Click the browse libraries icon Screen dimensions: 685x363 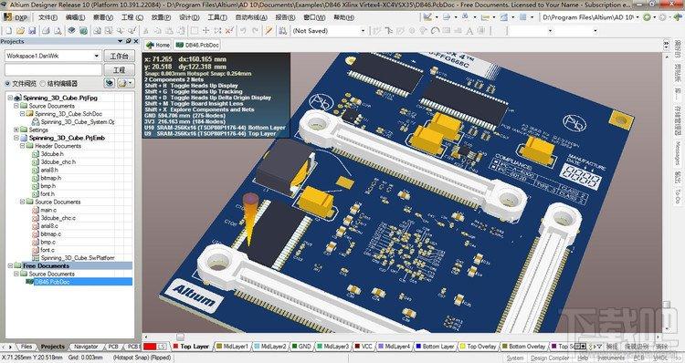coord(282,30)
